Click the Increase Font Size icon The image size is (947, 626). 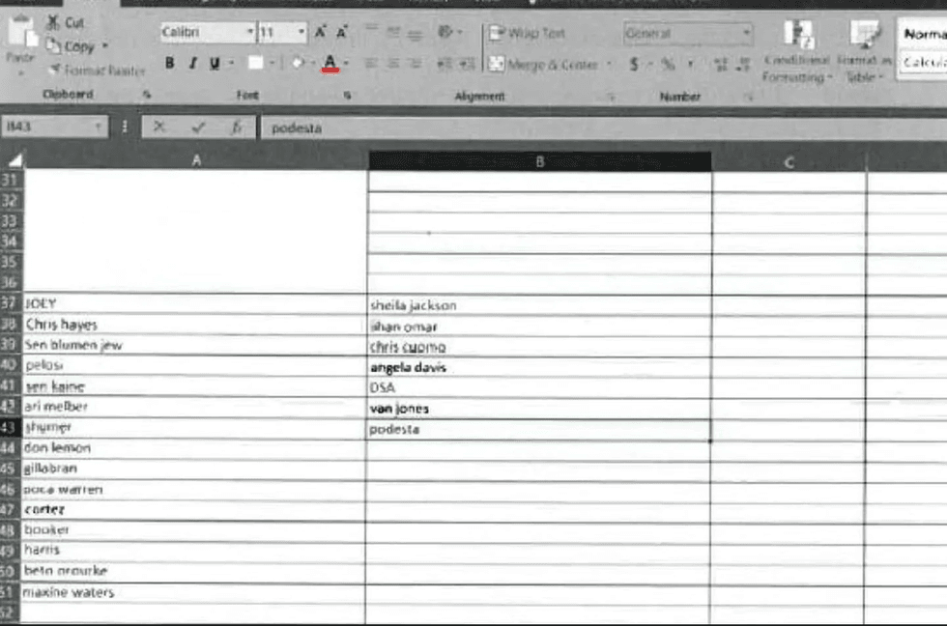pyautogui.click(x=320, y=33)
